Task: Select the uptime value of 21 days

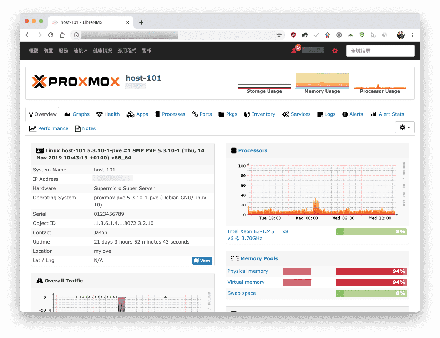Action: (142, 242)
